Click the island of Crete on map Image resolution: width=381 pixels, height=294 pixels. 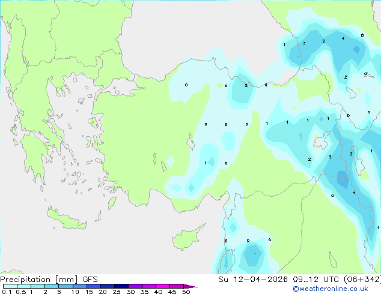(66, 219)
